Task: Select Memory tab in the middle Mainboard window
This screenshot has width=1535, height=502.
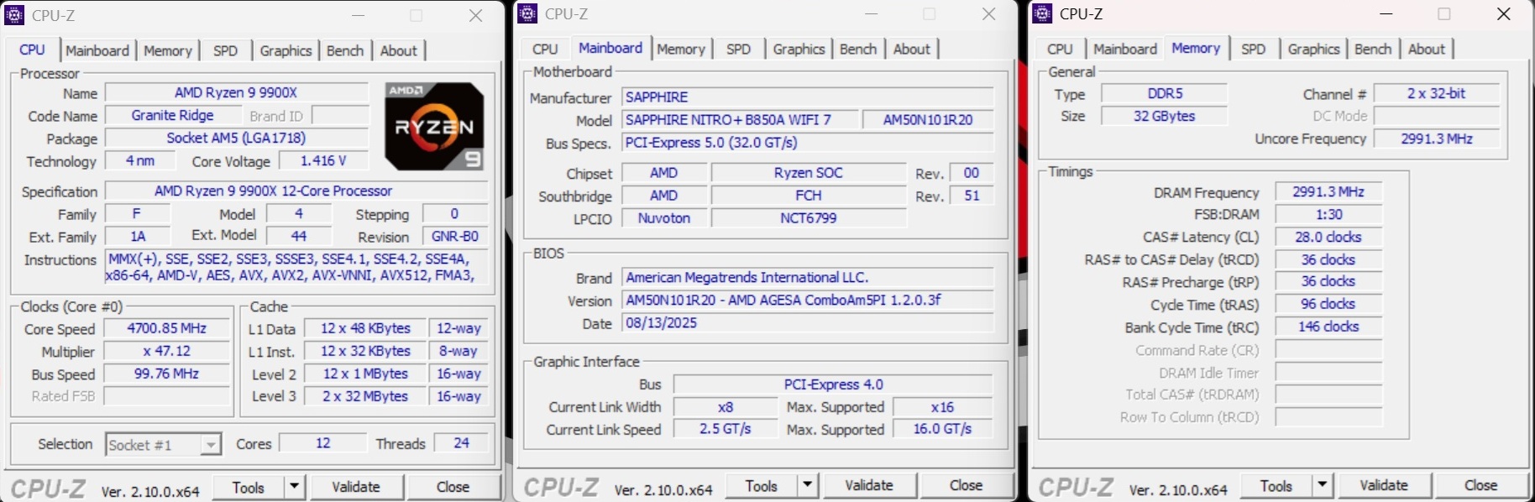Action: point(681,49)
